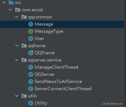Click the src source folder icon
The image size is (126, 107).
point(11,2)
